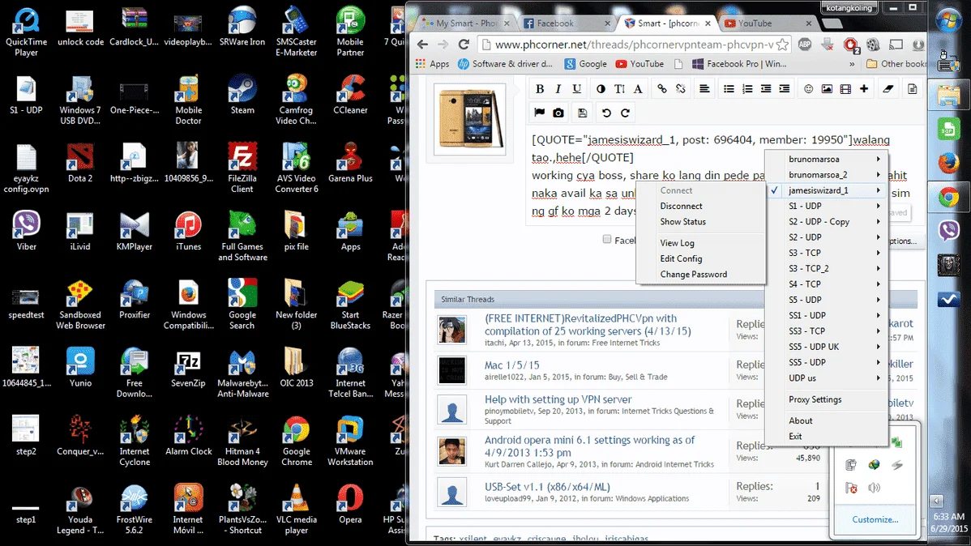Open Mac 1/5/15 thread link

coord(511,365)
